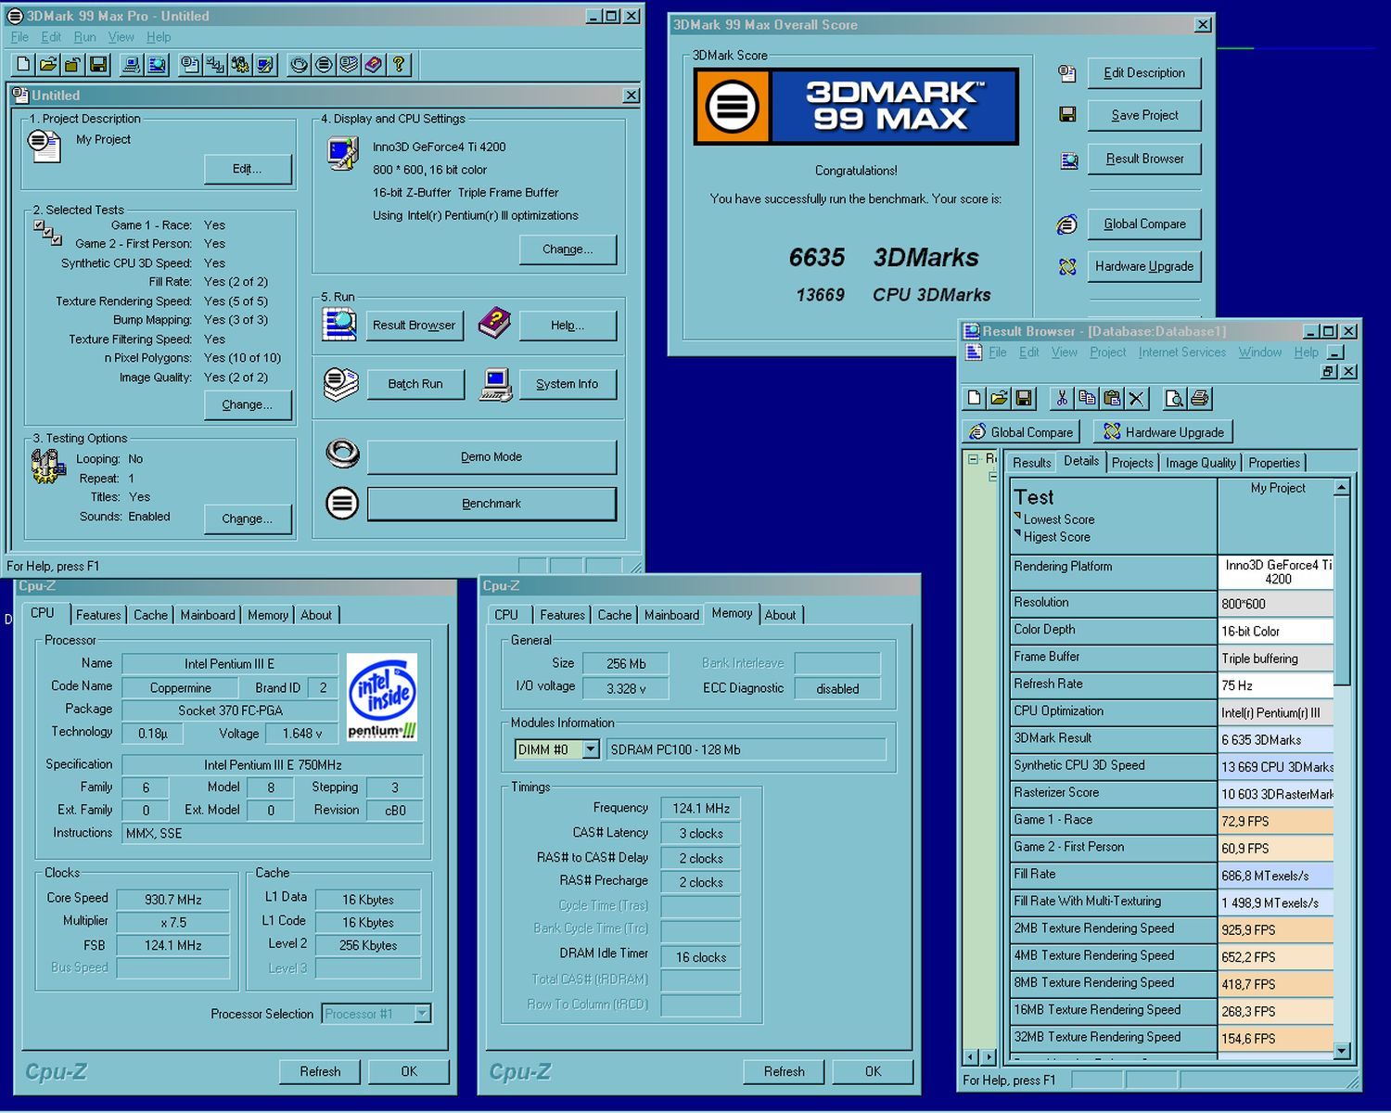Click Help book icon in 3DMark toolbar

(374, 65)
